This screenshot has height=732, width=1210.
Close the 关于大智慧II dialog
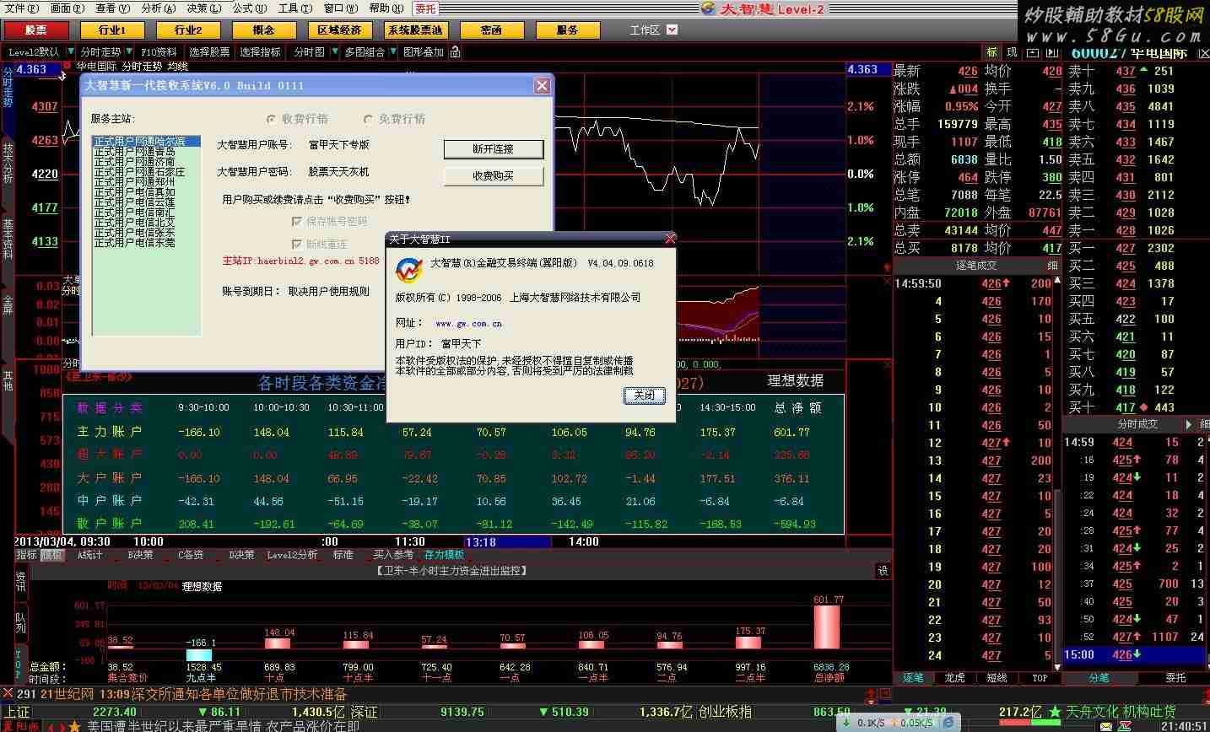[x=670, y=239]
